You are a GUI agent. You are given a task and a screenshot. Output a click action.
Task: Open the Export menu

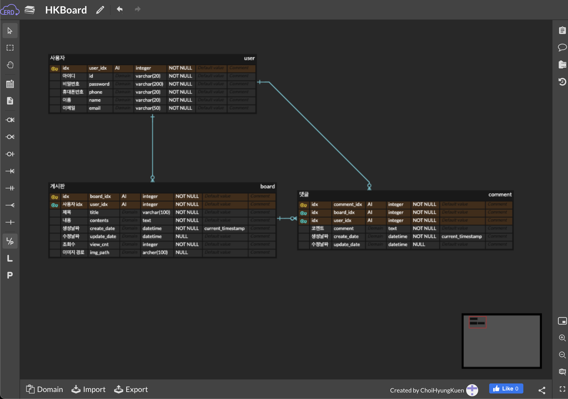131,389
